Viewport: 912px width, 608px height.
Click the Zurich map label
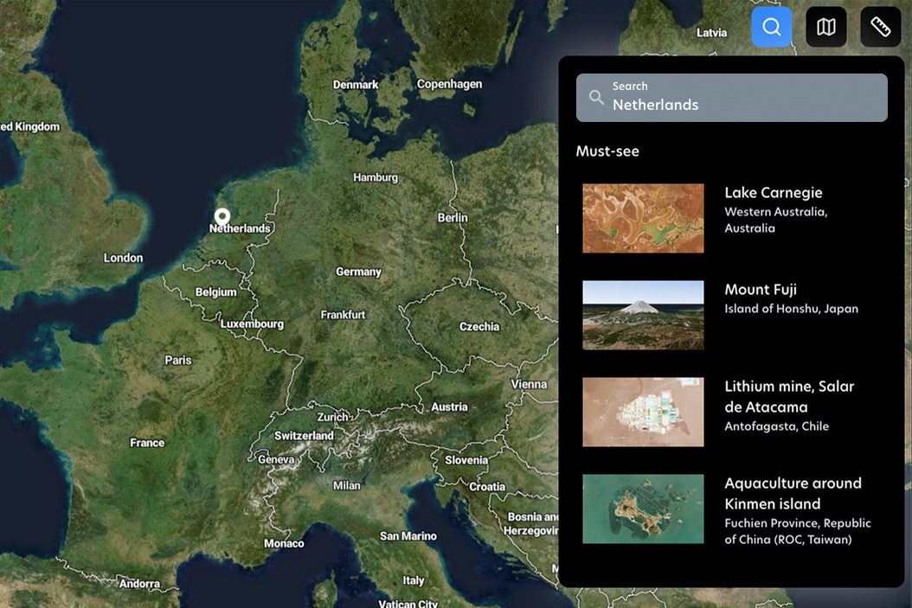pyautogui.click(x=332, y=417)
